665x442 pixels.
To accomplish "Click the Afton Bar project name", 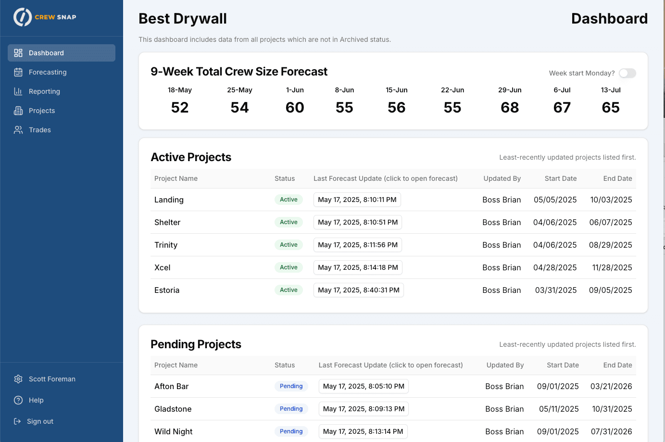I will [x=172, y=386].
